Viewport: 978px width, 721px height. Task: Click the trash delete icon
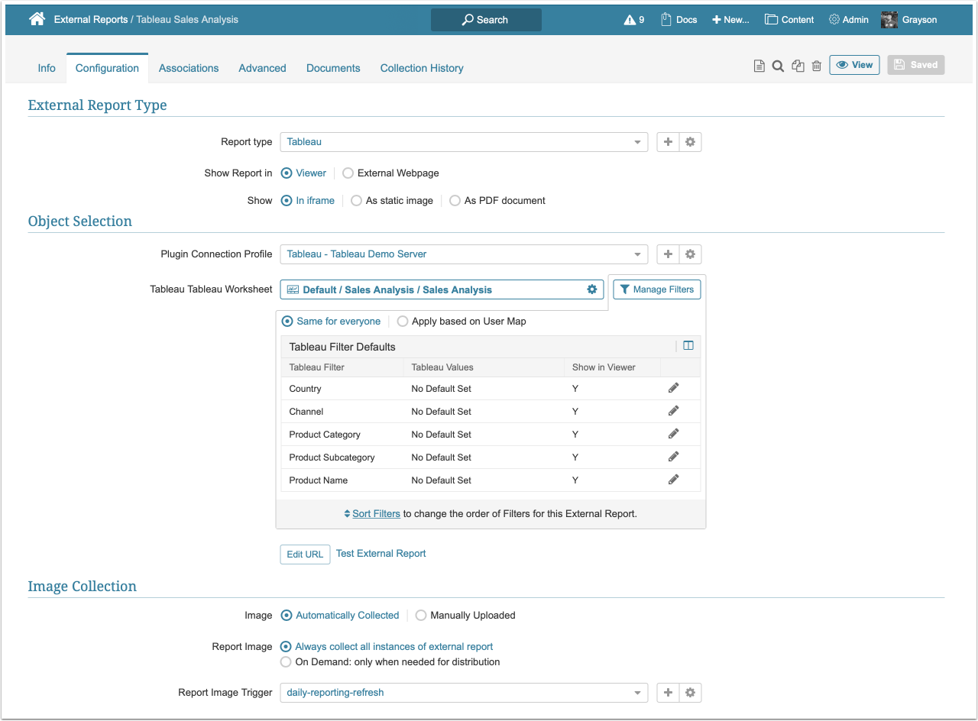tap(816, 66)
